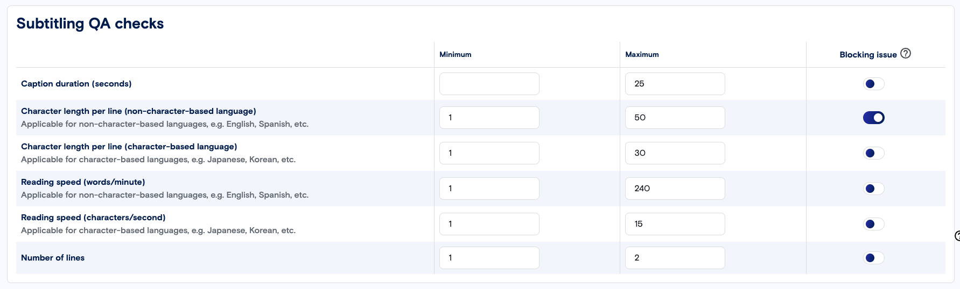Select the Number of lines minimum field
Image resolution: width=960 pixels, height=289 pixels.
tap(489, 258)
